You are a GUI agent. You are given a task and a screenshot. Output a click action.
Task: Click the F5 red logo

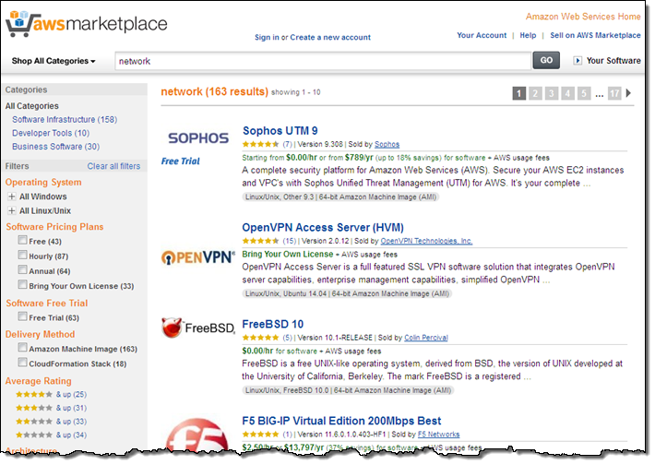(x=196, y=438)
